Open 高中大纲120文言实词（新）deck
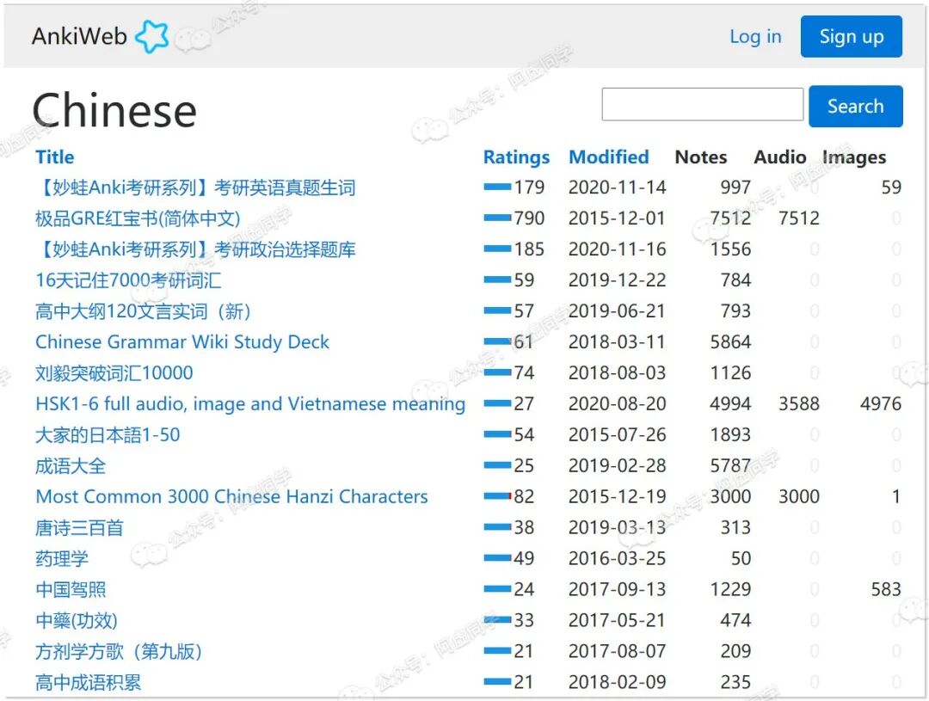The image size is (929, 701). [144, 311]
